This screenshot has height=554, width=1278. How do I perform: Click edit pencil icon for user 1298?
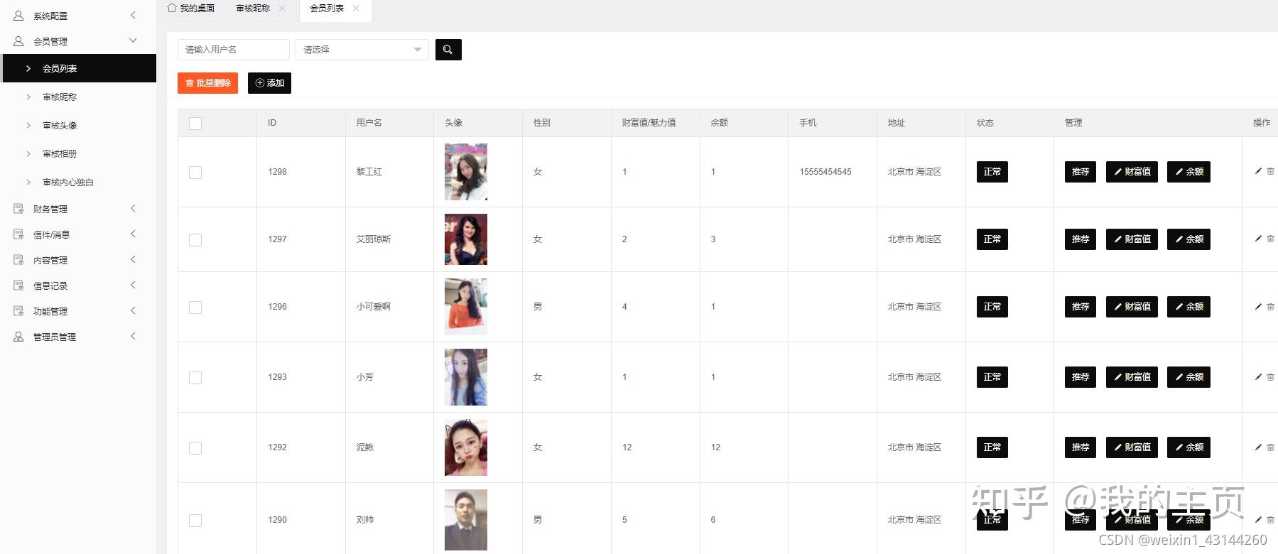point(1258,171)
